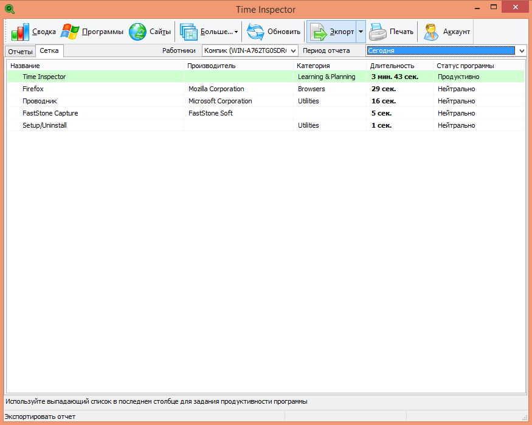This screenshot has height=425, width=532.
Task: Open Аккаунт via the user icon
Action: click(431, 32)
